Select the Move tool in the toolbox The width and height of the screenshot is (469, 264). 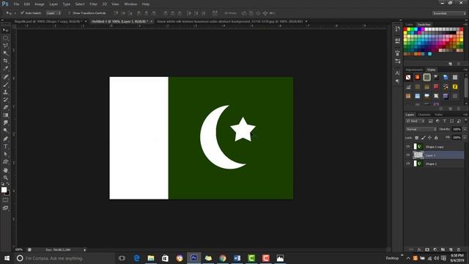(5, 30)
